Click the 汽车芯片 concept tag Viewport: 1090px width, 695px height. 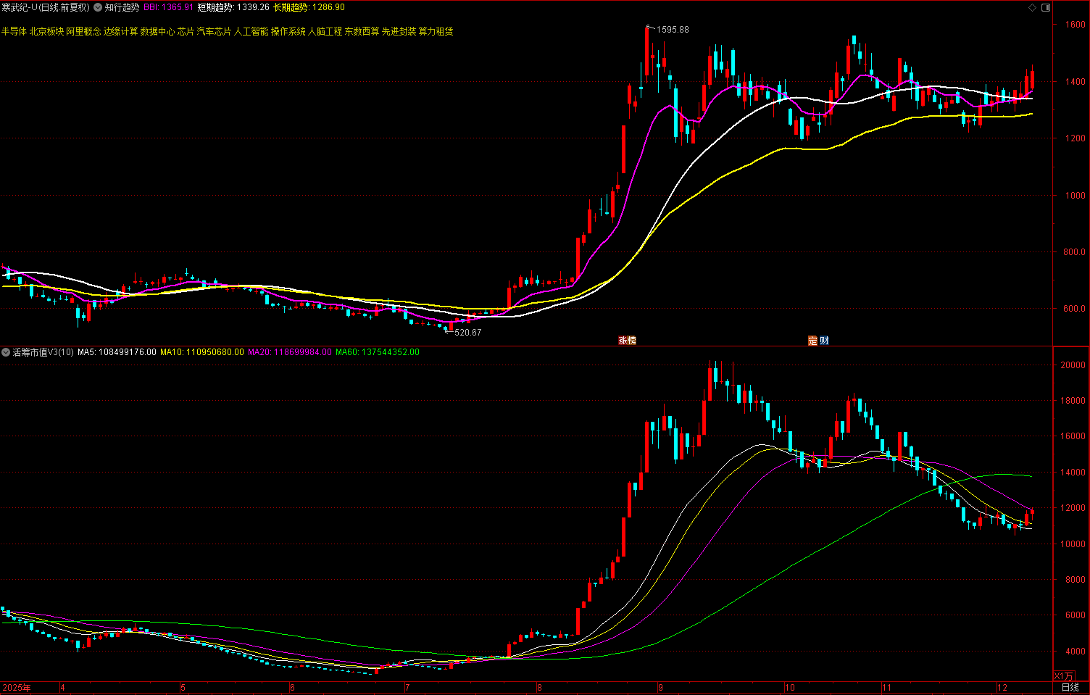(214, 31)
